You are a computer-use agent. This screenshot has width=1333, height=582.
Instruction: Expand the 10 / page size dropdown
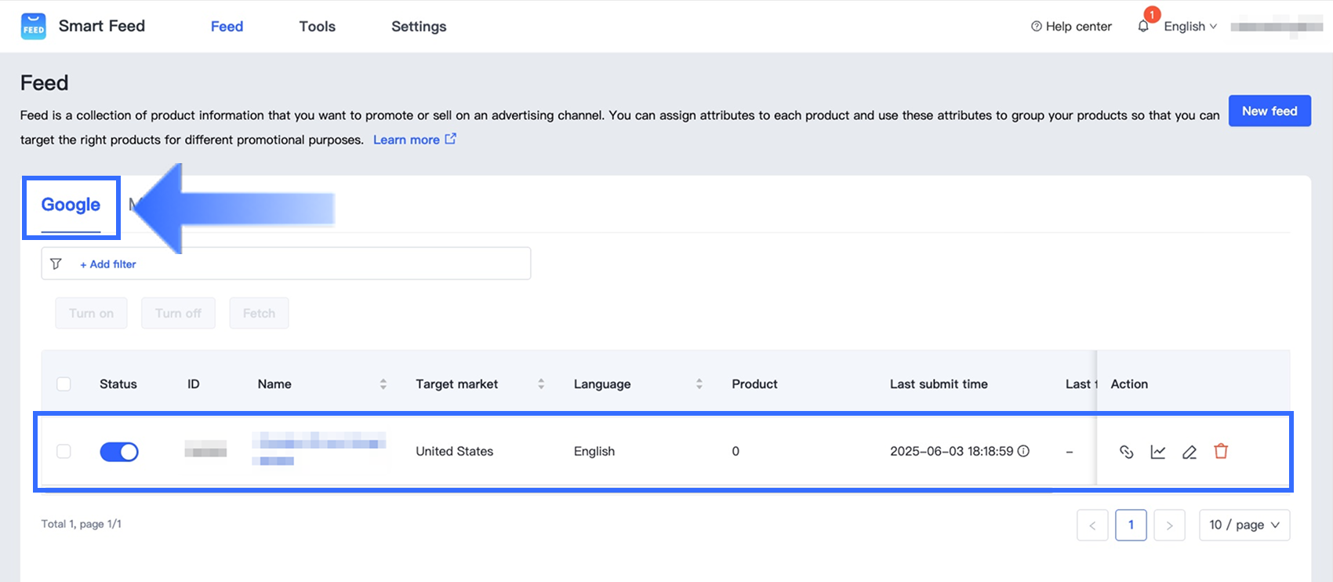(1244, 525)
